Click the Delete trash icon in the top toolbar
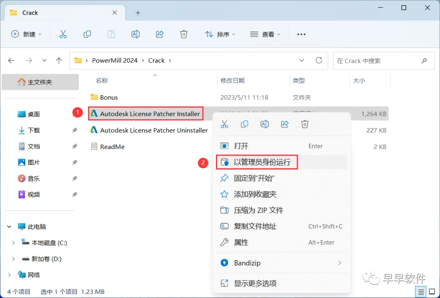This screenshot has width=440, height=298. point(184,34)
